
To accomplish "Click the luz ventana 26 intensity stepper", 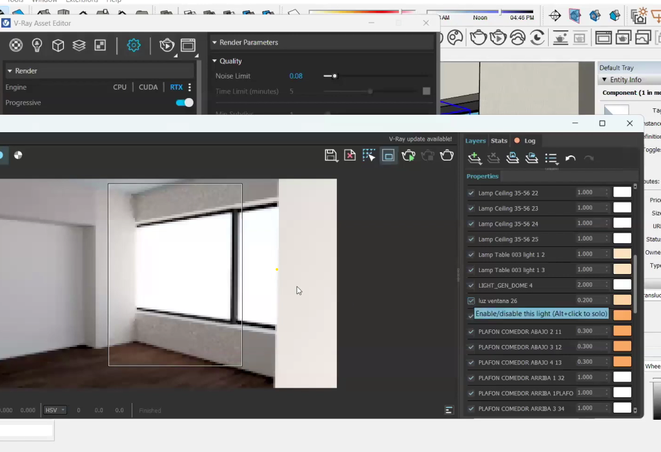I will click(x=607, y=300).
